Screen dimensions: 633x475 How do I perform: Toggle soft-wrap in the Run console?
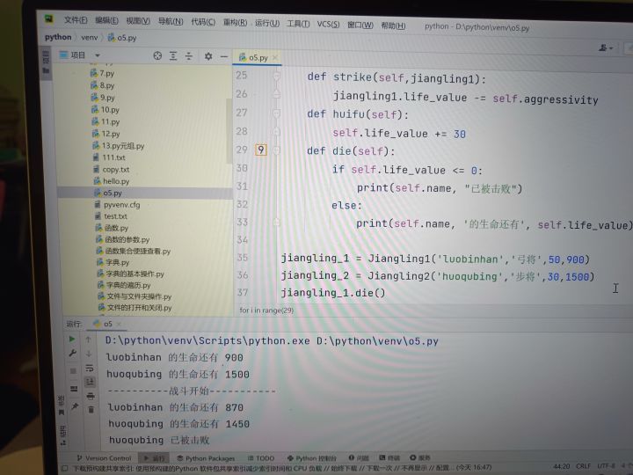click(90, 369)
